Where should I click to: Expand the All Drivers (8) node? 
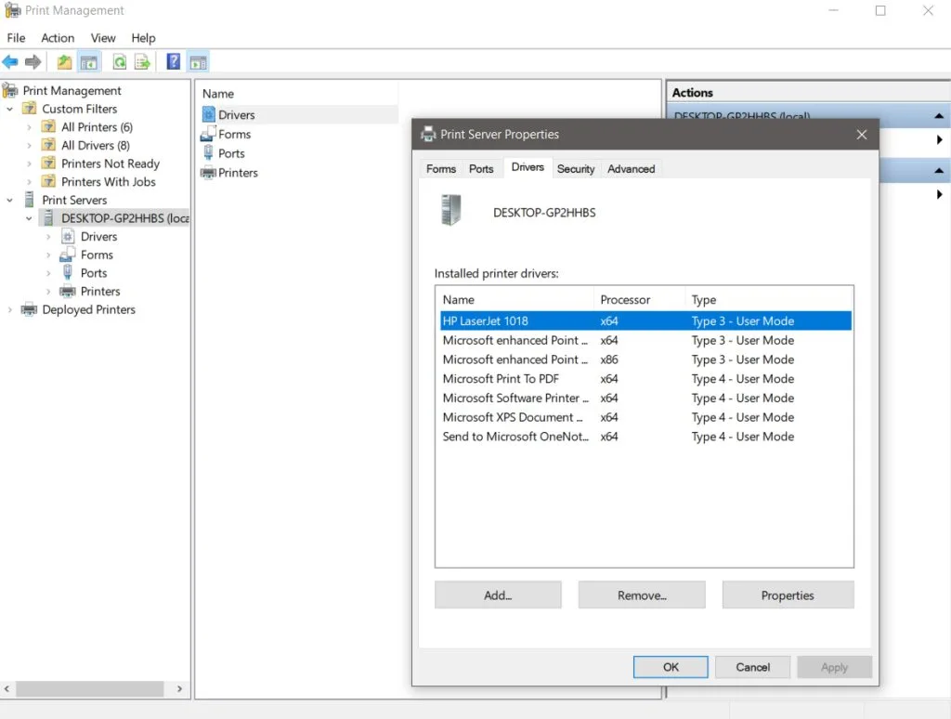[x=29, y=146]
